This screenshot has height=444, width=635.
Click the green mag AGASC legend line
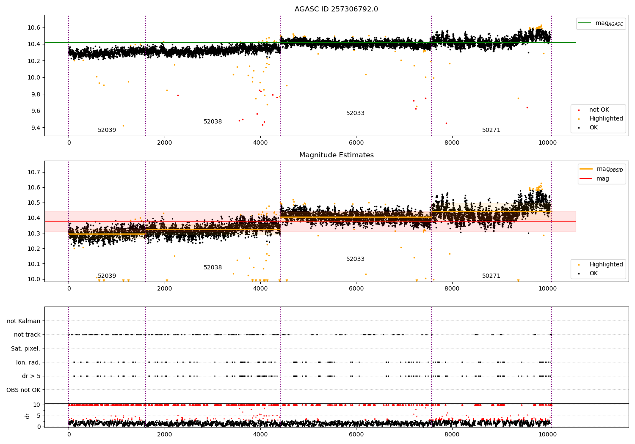[x=585, y=23]
